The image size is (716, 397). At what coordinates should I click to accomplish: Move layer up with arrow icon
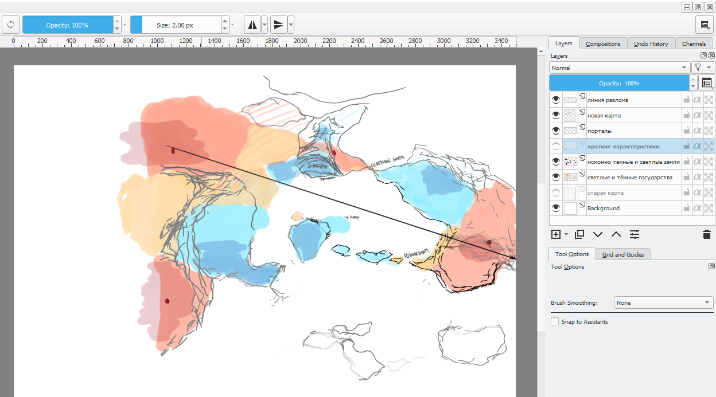click(616, 234)
